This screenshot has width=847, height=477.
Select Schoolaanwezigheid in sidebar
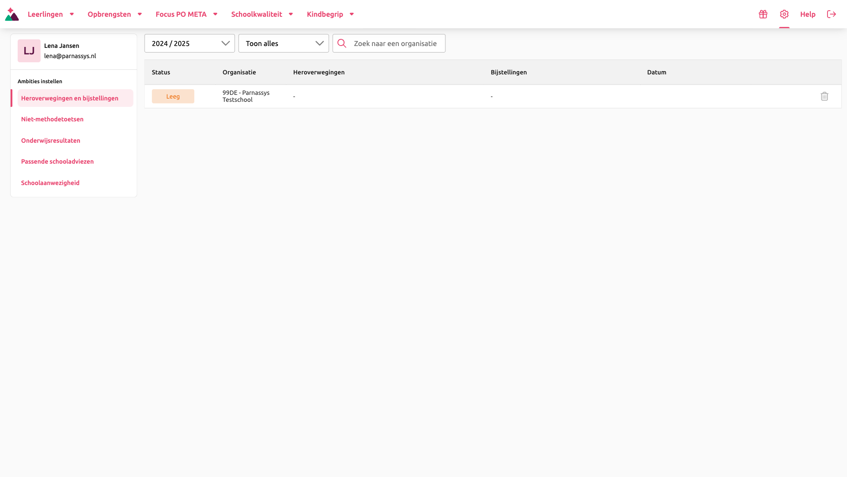click(x=50, y=183)
